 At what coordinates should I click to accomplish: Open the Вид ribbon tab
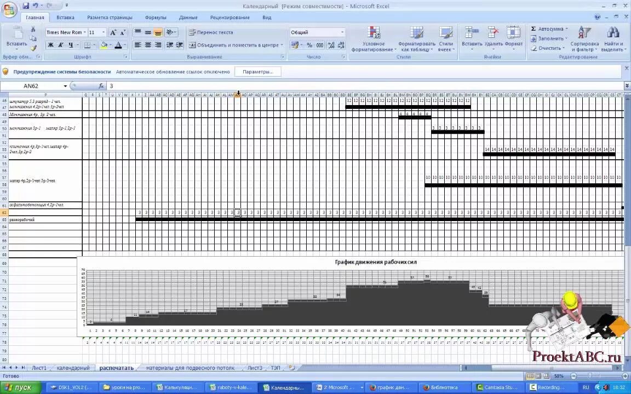pos(267,18)
